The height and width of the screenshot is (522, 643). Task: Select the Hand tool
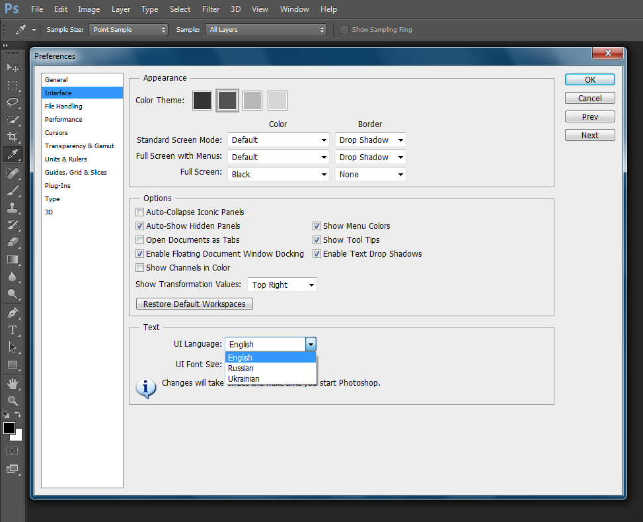click(x=13, y=384)
